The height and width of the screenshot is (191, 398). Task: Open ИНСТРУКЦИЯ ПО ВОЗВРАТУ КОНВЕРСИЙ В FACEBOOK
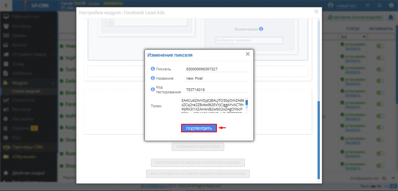(198, 174)
